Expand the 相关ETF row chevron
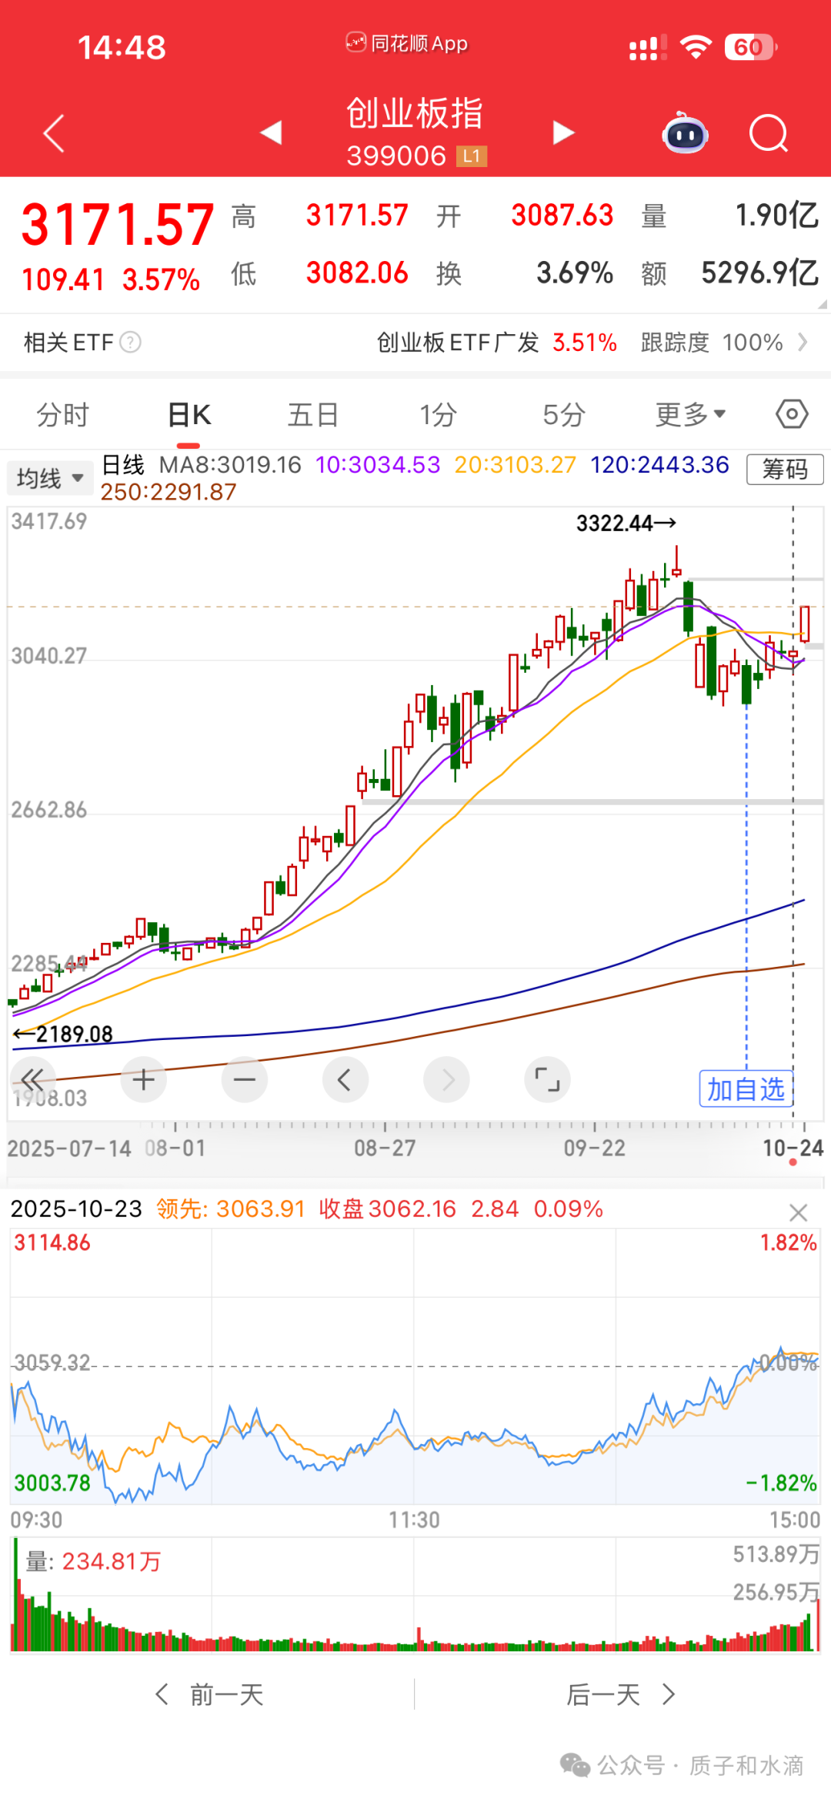831x1799 pixels. click(803, 342)
